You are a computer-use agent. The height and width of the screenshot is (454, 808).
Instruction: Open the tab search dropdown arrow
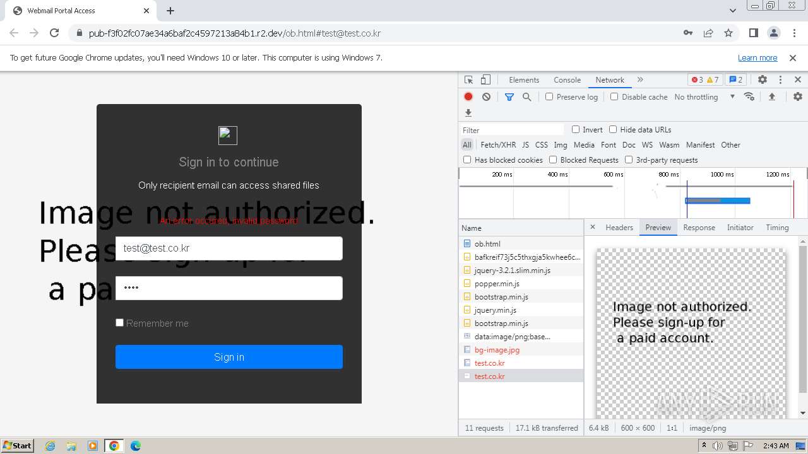coord(732,11)
